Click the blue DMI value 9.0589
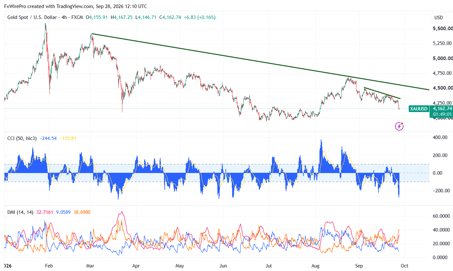Viewport: 453px width, 271px height. (x=63, y=212)
